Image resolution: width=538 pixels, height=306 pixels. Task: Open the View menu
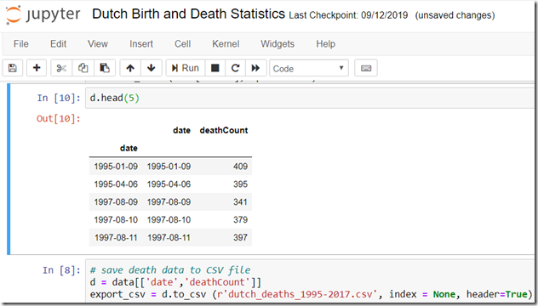point(97,44)
